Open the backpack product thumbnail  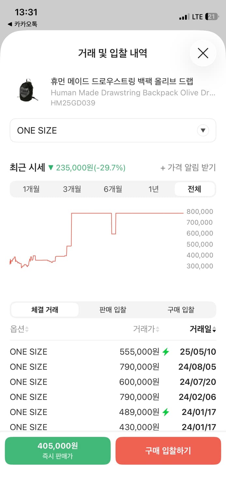click(26, 91)
